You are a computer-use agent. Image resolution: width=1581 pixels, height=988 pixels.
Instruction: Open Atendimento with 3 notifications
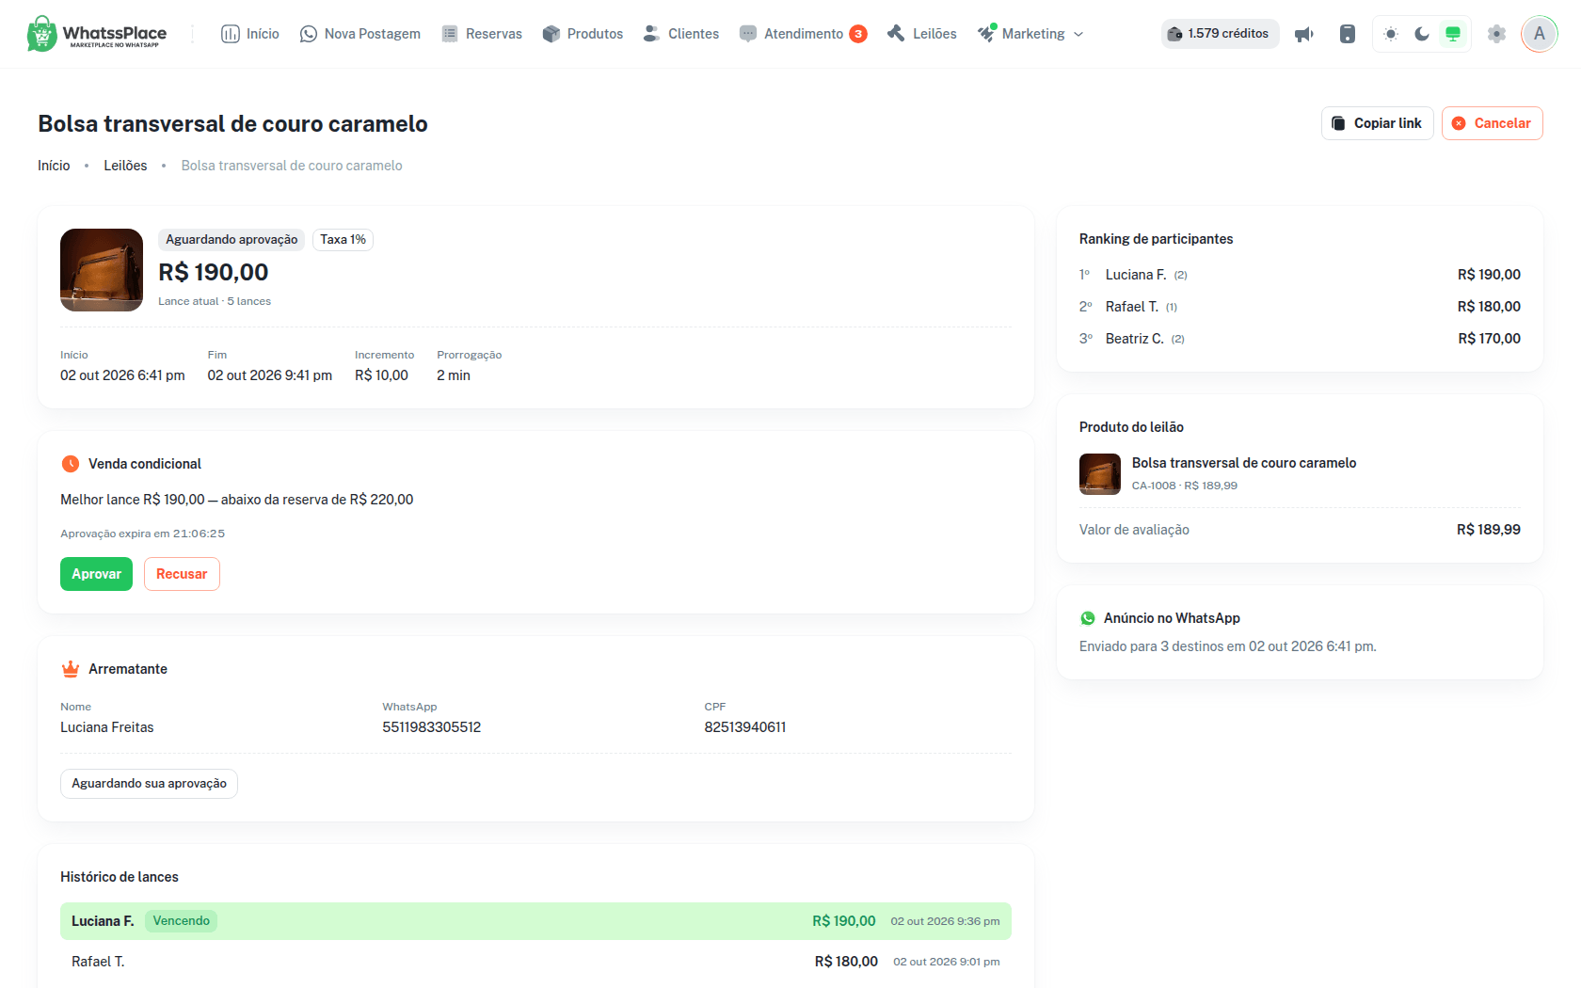803,34
